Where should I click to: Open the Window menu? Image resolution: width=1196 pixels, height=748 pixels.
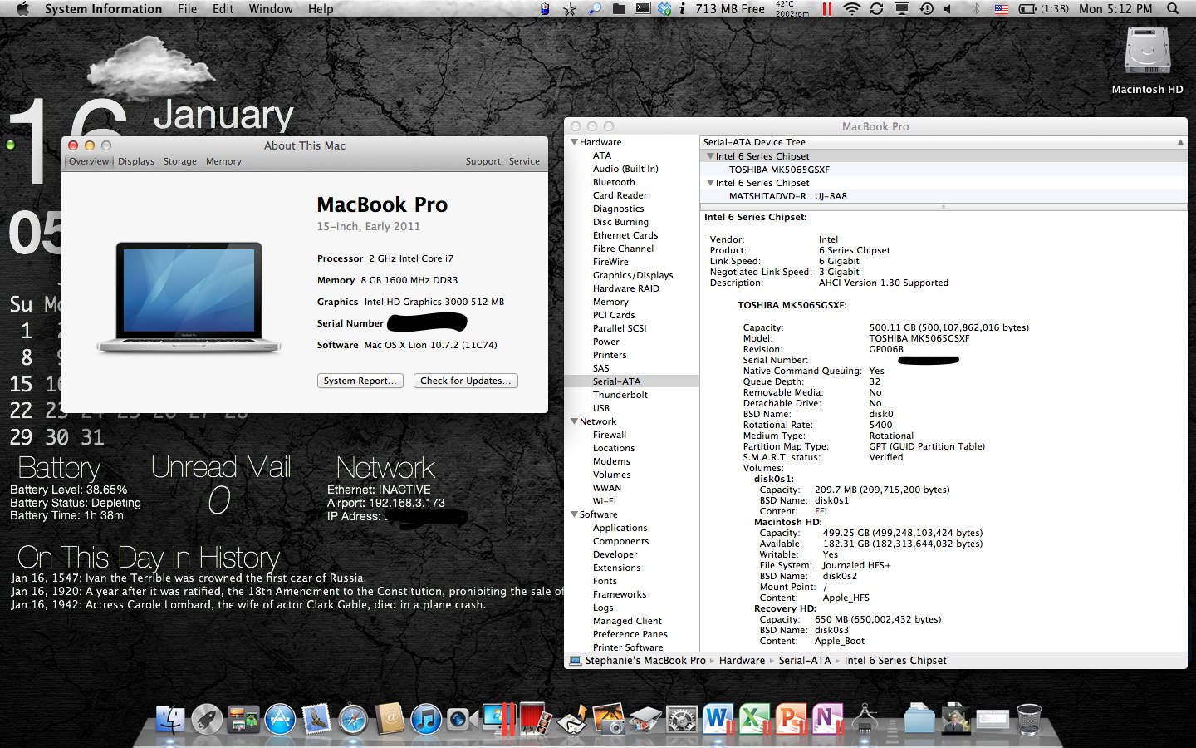pos(271,9)
